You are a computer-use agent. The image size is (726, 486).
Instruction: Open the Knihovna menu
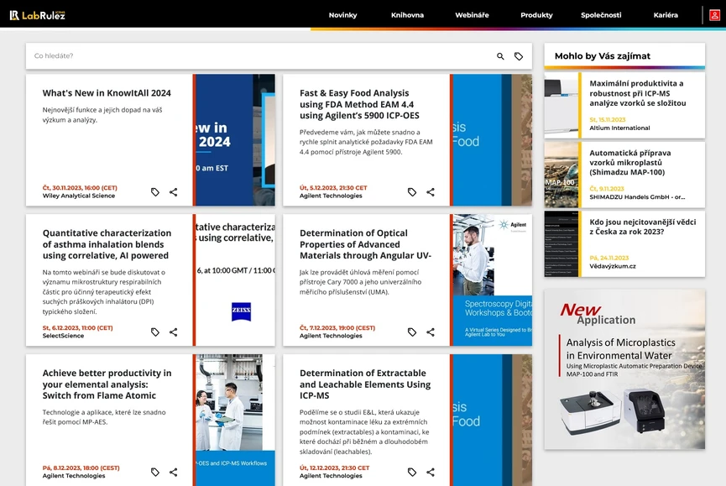click(407, 15)
